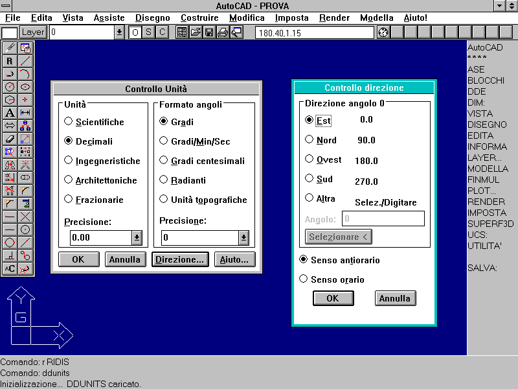Click the Direzione... button
This screenshot has height=389, width=518.
tap(180, 259)
